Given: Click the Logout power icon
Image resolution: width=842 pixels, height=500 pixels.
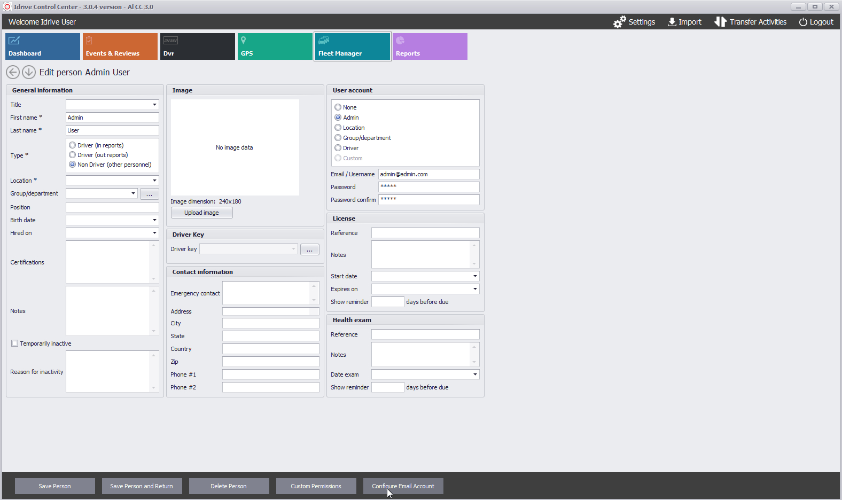Looking at the screenshot, I should click(802, 22).
